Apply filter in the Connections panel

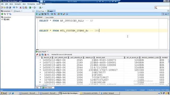point(7,14)
